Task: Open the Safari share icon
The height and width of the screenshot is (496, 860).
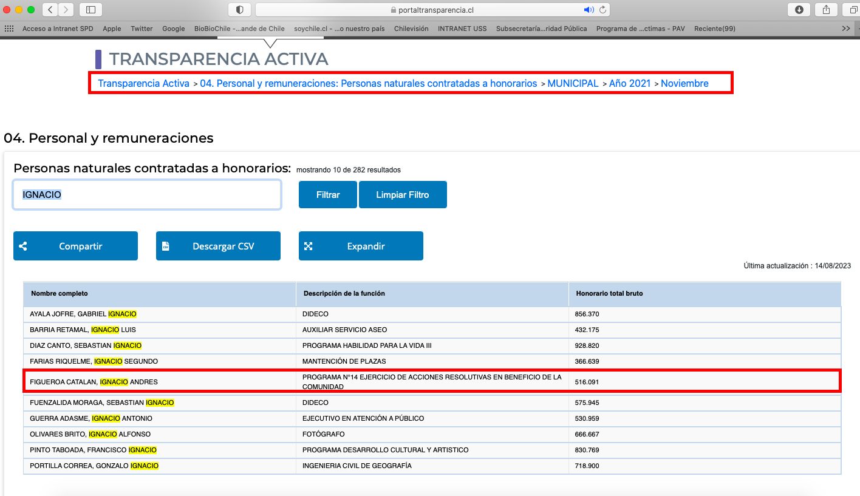Action: click(x=826, y=9)
